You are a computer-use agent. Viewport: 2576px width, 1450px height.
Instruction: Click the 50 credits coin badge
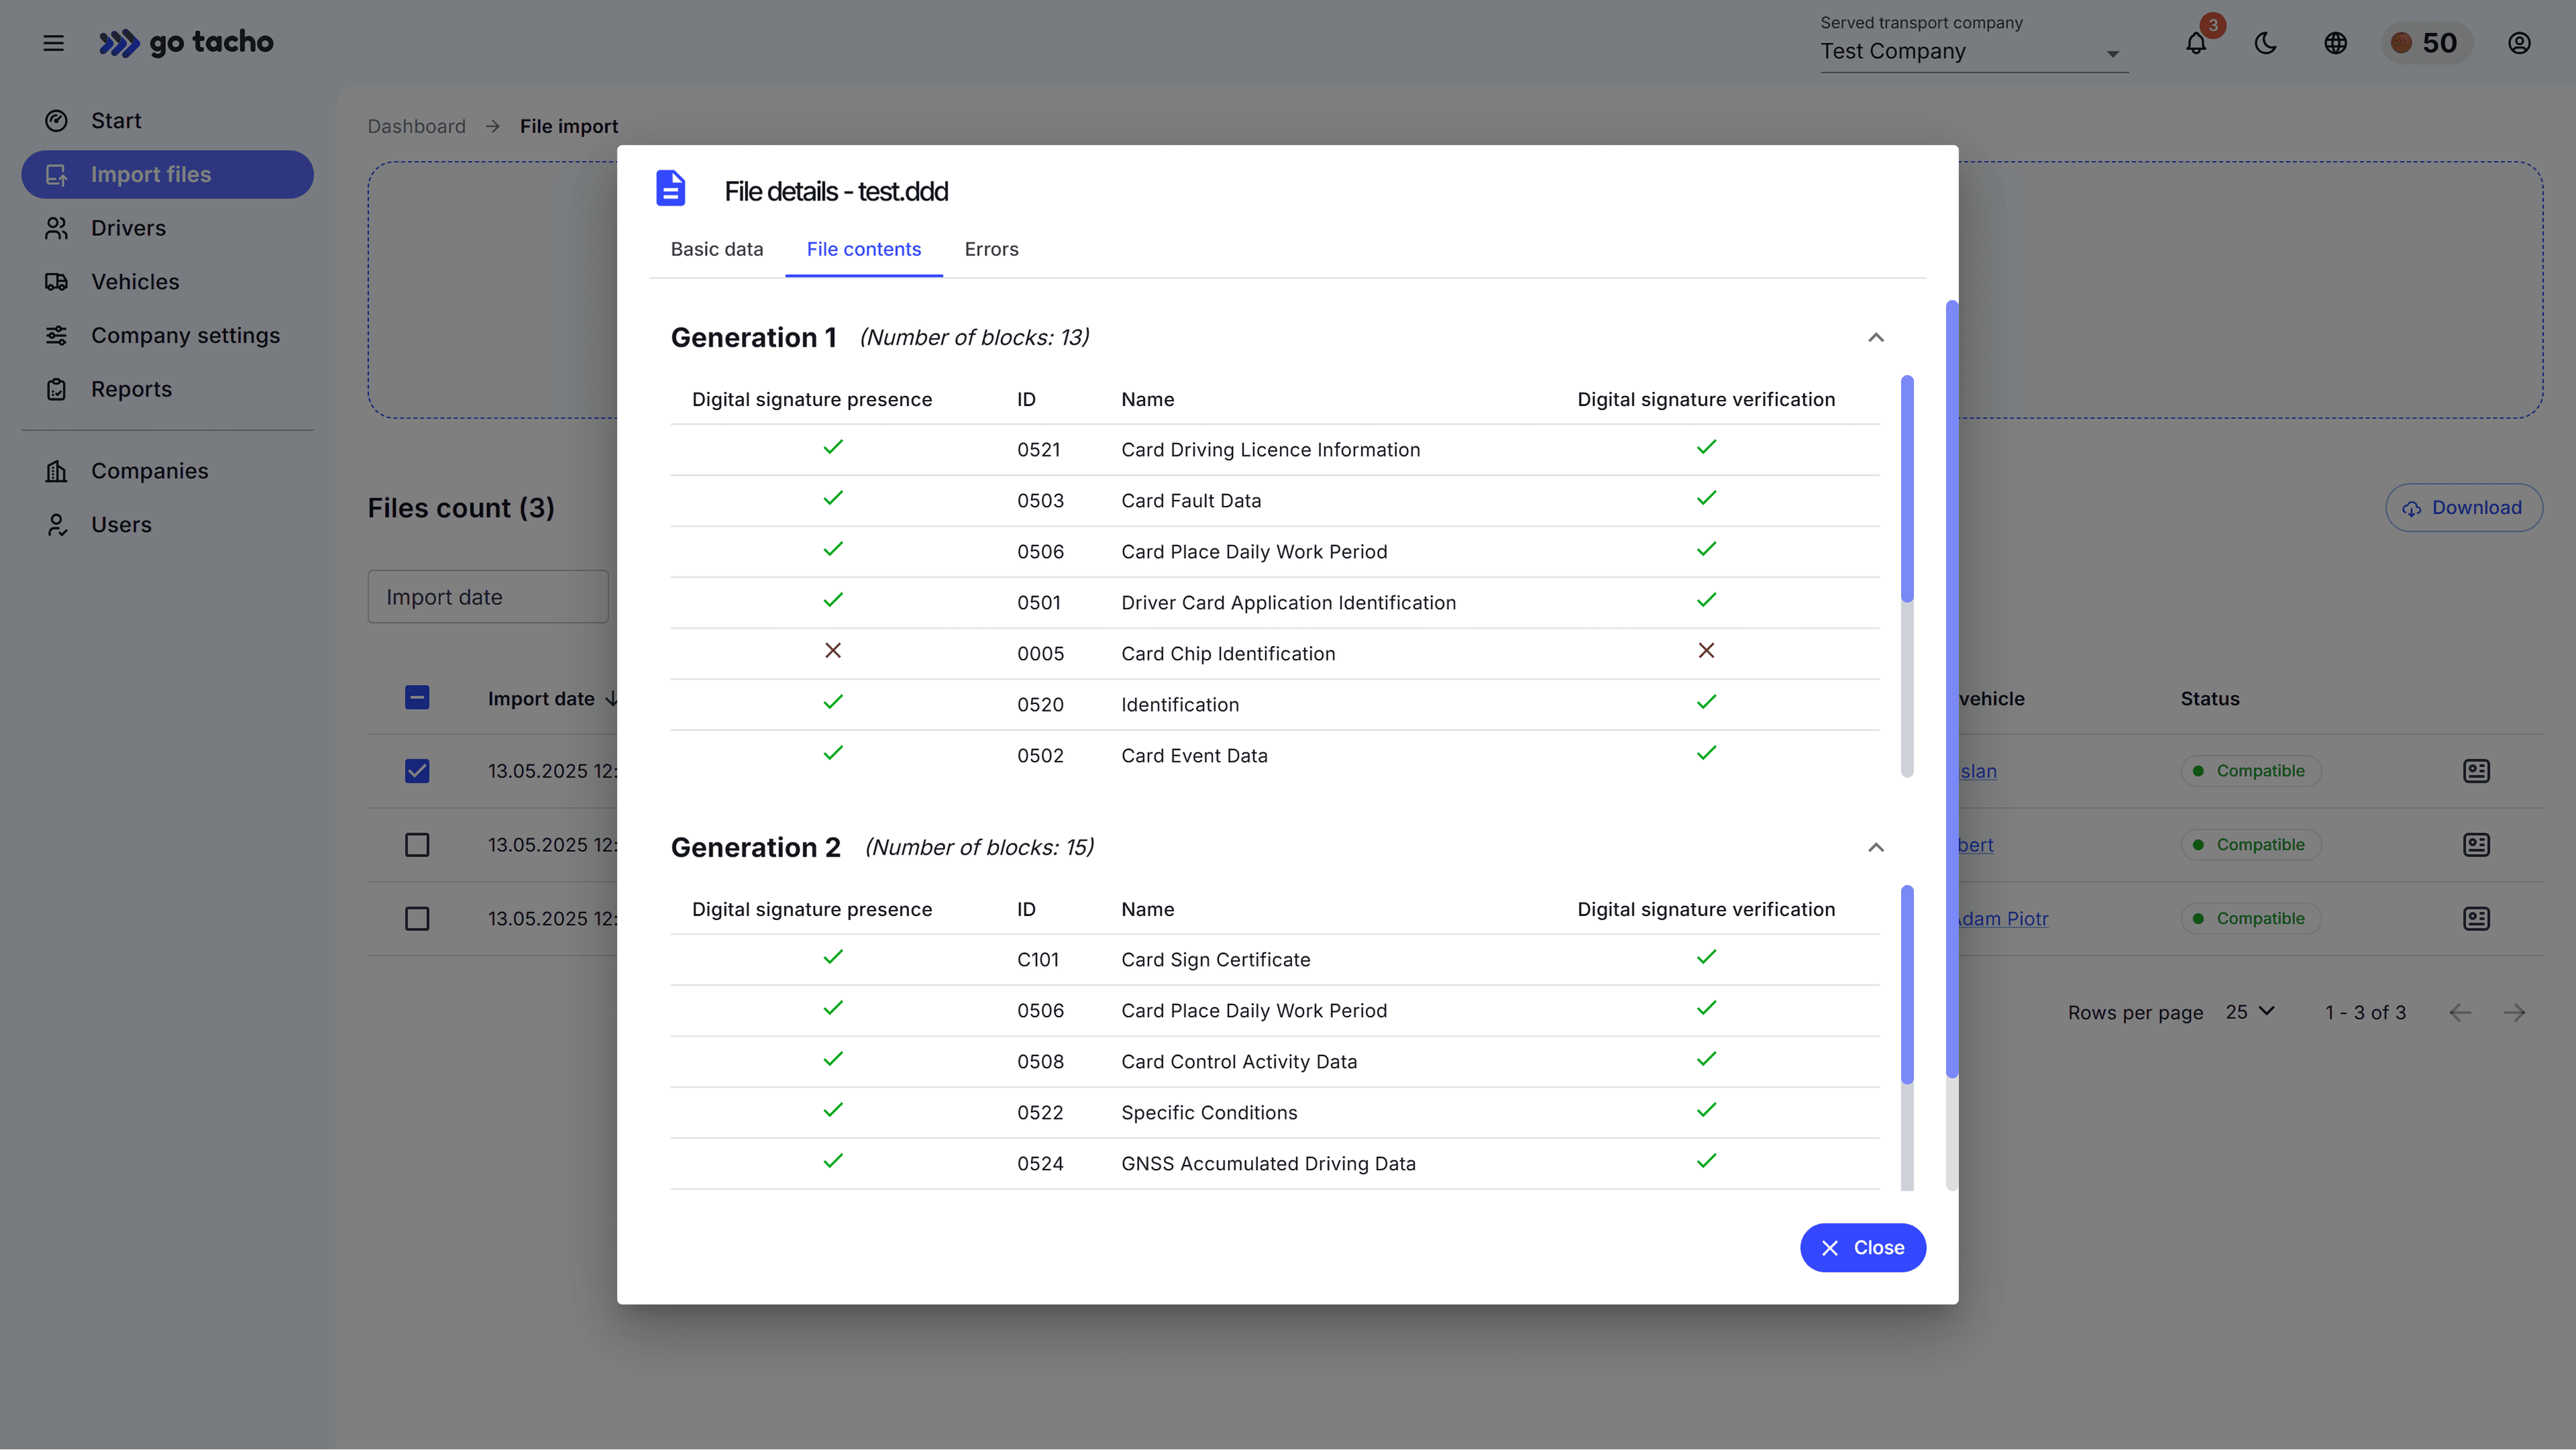tap(2427, 43)
